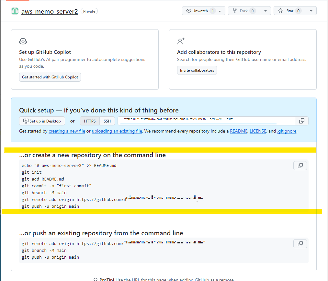Click the 'Set up GitHub Copilot' heading
Image resolution: width=328 pixels, height=281 pixels.
coord(45,52)
